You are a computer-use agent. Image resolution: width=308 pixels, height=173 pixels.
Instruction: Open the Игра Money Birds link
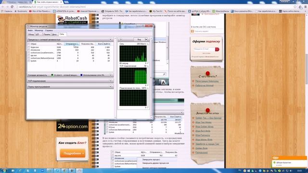tap(204, 139)
